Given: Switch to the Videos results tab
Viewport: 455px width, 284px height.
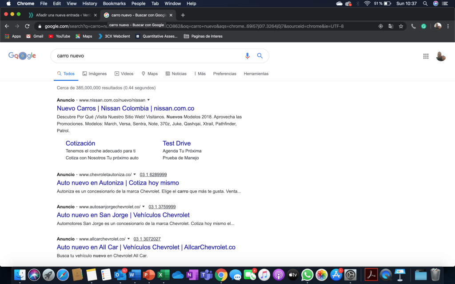Looking at the screenshot, I should coord(124,74).
